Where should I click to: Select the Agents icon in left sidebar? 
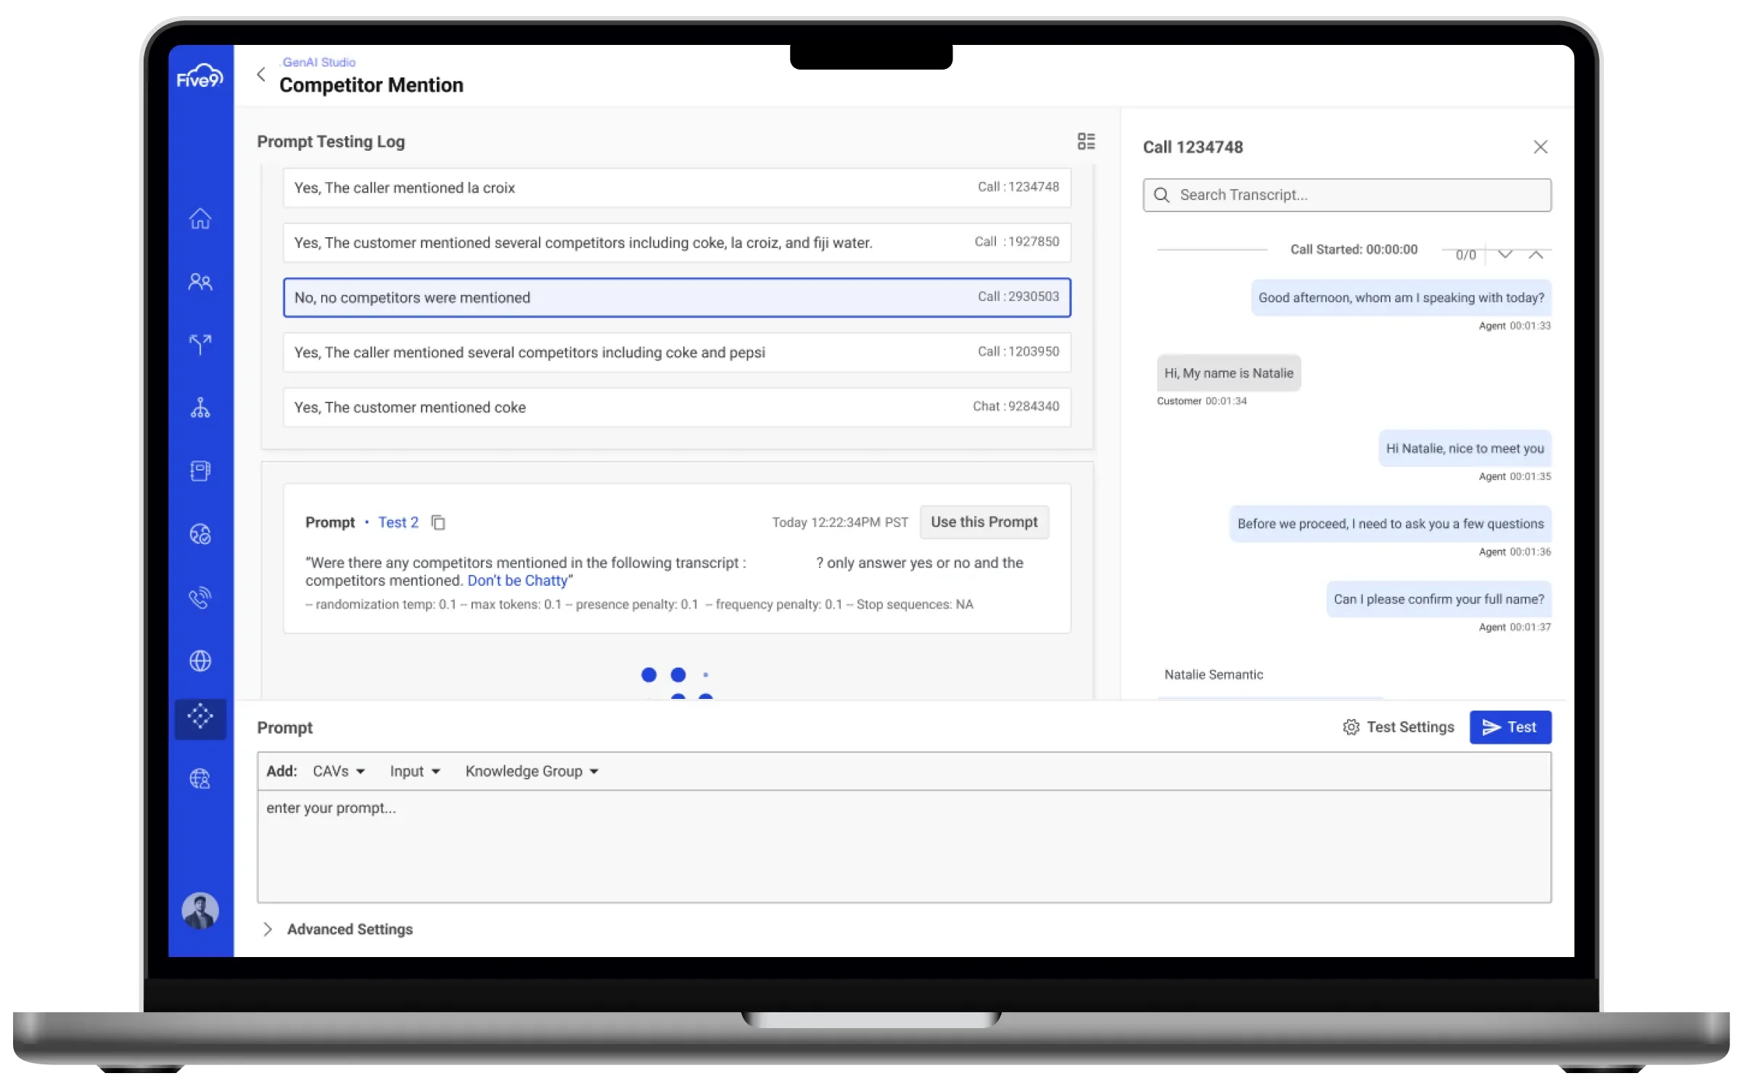coord(199,281)
